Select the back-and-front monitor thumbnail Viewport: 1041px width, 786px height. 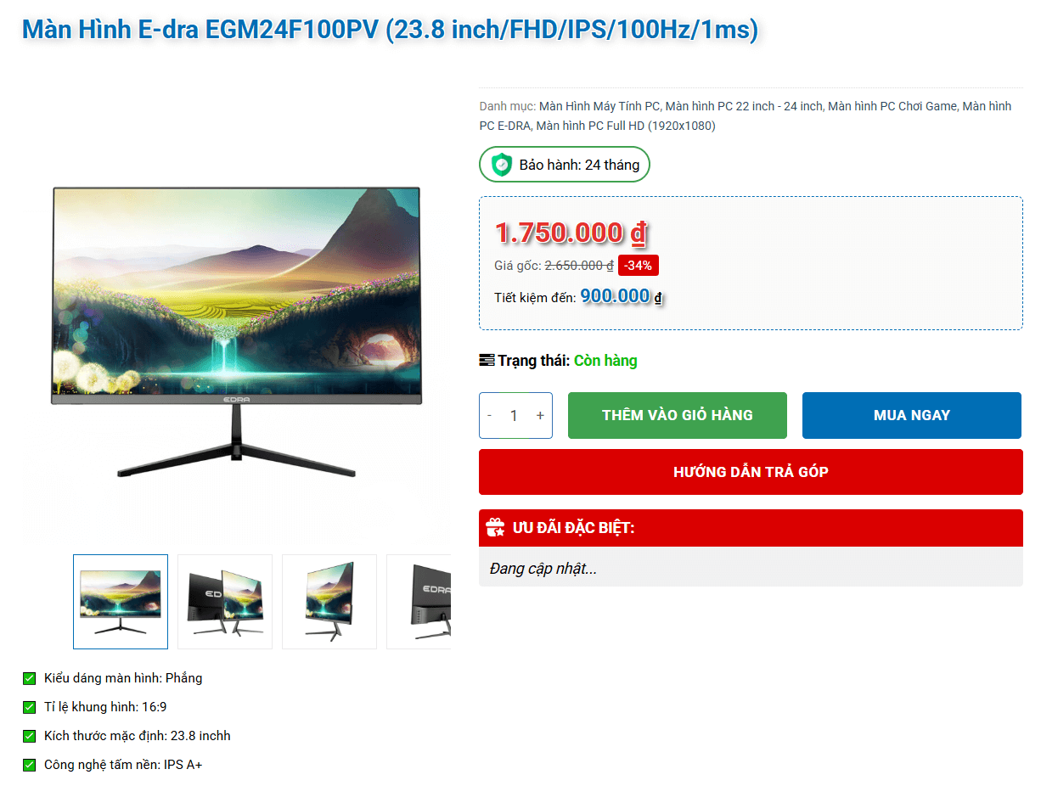pyautogui.click(x=225, y=602)
